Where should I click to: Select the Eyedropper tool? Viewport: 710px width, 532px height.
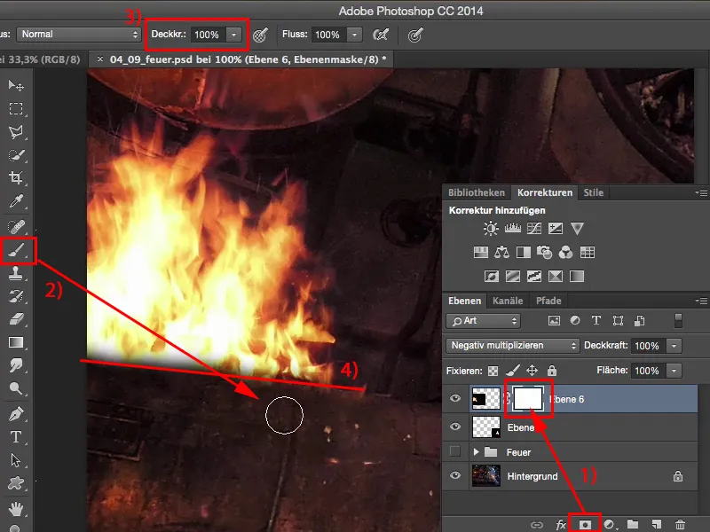(x=16, y=201)
